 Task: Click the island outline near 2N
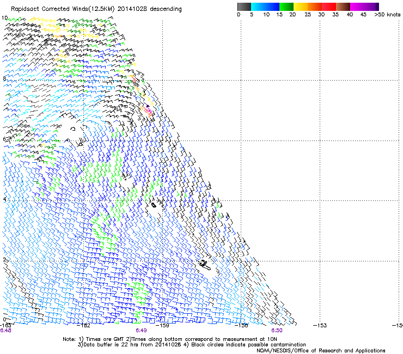205,265
